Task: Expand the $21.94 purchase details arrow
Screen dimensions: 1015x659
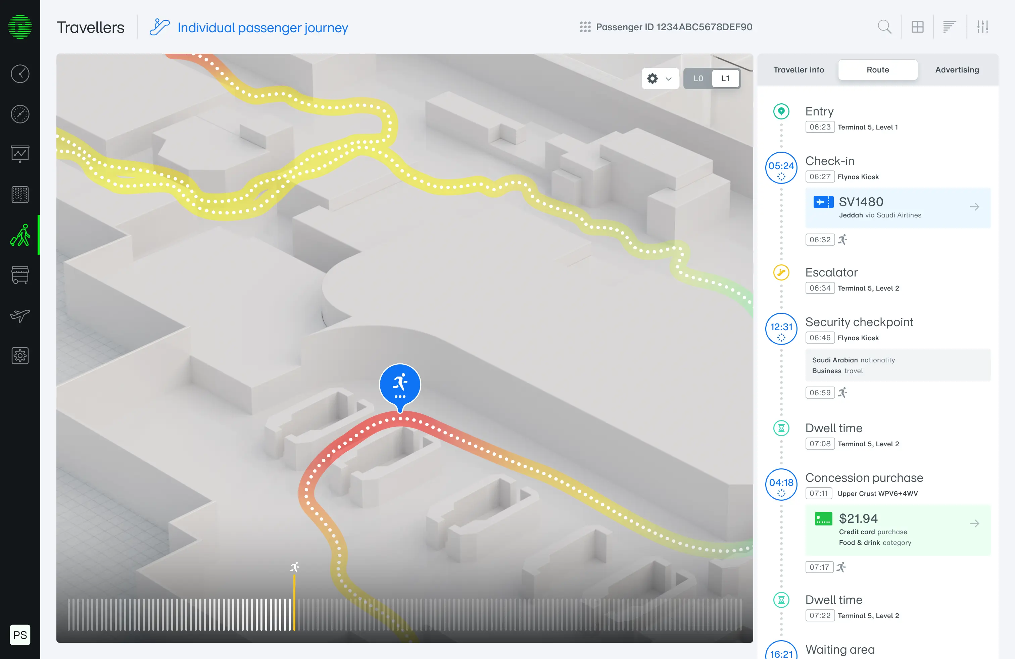Action: pos(975,524)
